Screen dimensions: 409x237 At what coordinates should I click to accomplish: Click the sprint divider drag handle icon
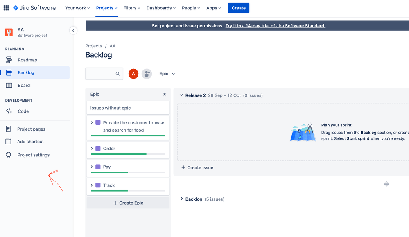click(386, 184)
